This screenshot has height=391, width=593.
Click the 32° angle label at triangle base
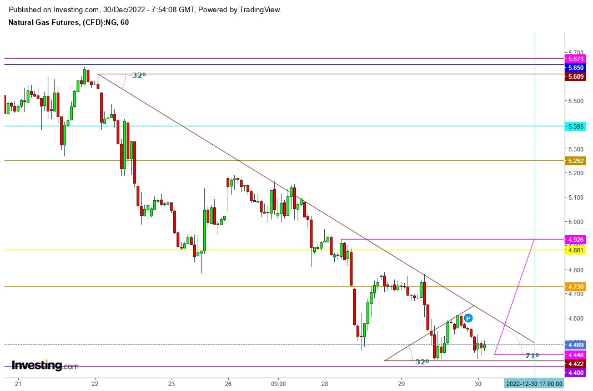[x=422, y=362]
